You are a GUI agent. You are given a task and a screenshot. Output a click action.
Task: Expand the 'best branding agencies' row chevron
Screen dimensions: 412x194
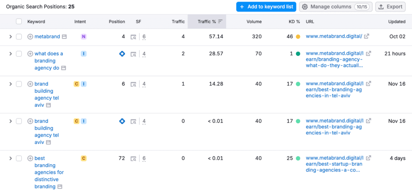[10, 158]
